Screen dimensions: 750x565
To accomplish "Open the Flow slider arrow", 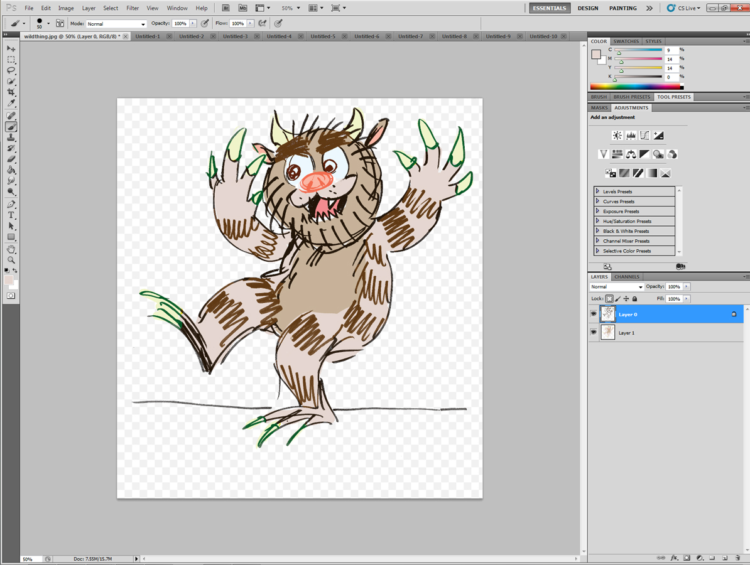I will point(250,23).
